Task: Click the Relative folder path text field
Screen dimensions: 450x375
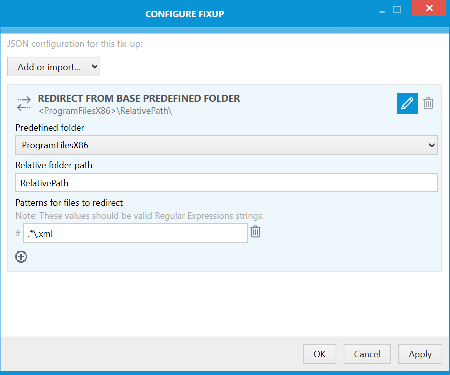Action: coord(226,182)
